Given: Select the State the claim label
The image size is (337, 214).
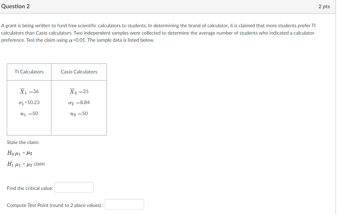Looking at the screenshot, I should pyautogui.click(x=23, y=142).
